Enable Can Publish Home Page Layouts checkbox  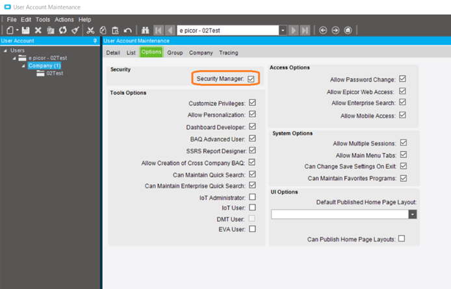point(402,239)
